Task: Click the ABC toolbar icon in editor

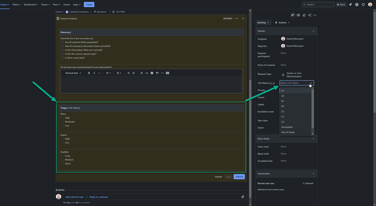Action: [x=167, y=73]
